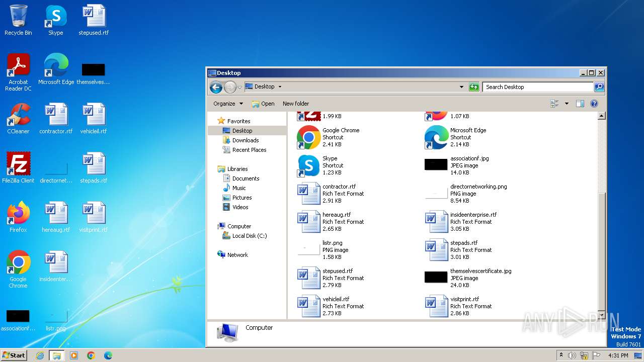Click the volume icon in system tray
This screenshot has width=644, height=362.
click(572, 355)
